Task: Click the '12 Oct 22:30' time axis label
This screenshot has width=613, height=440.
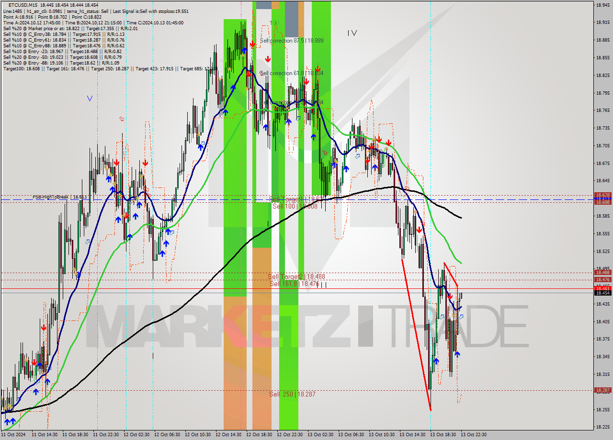Action: tap(290, 435)
